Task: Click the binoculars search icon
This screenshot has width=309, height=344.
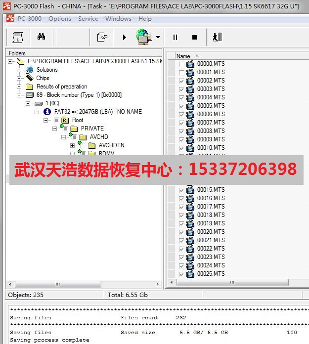Action: click(42, 37)
